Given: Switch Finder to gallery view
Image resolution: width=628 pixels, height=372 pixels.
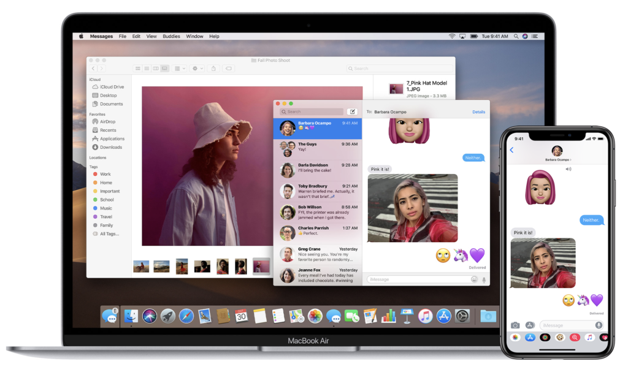Looking at the screenshot, I should 164,69.
